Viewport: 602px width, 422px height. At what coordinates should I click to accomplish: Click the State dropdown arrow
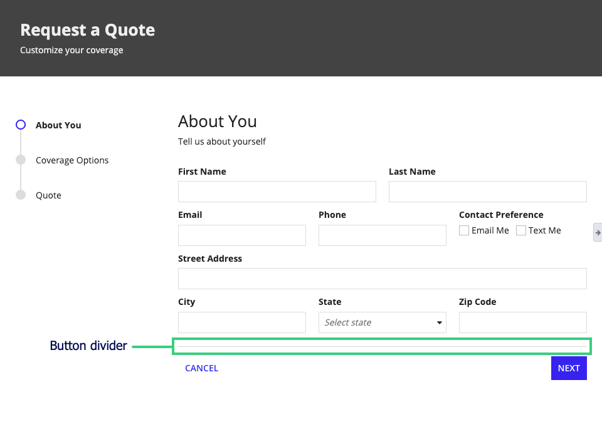(x=439, y=322)
